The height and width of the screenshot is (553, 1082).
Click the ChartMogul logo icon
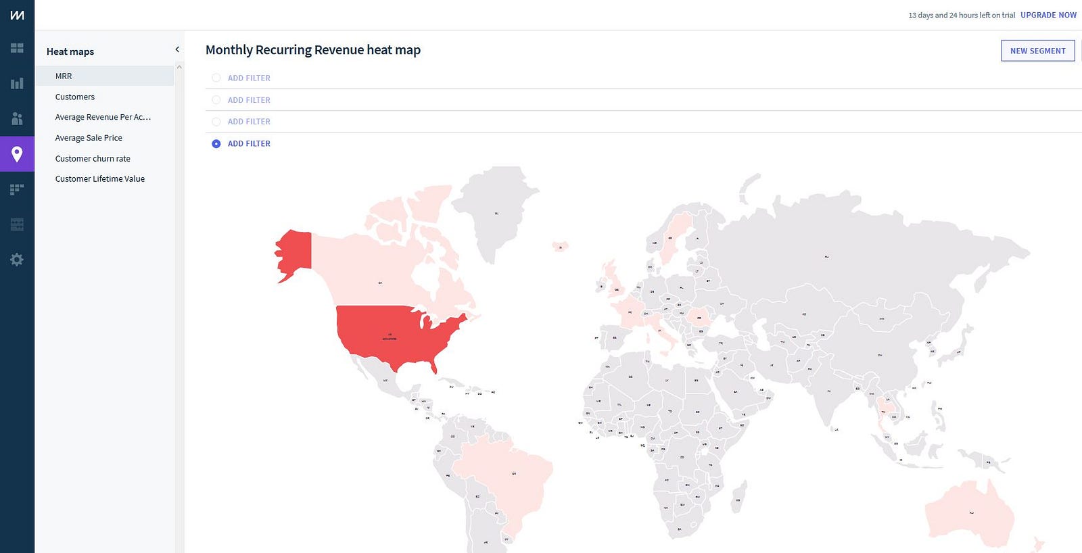pyautogui.click(x=17, y=15)
